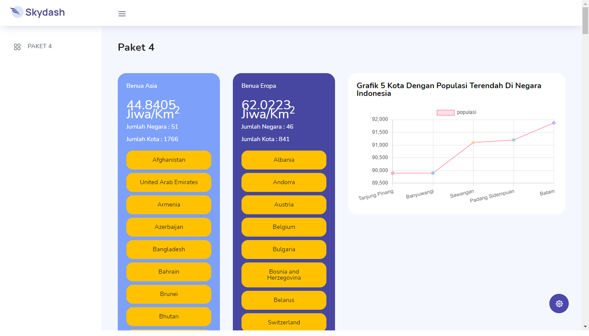The width and height of the screenshot is (589, 336).
Task: Select Armenia country button
Action: (169, 205)
